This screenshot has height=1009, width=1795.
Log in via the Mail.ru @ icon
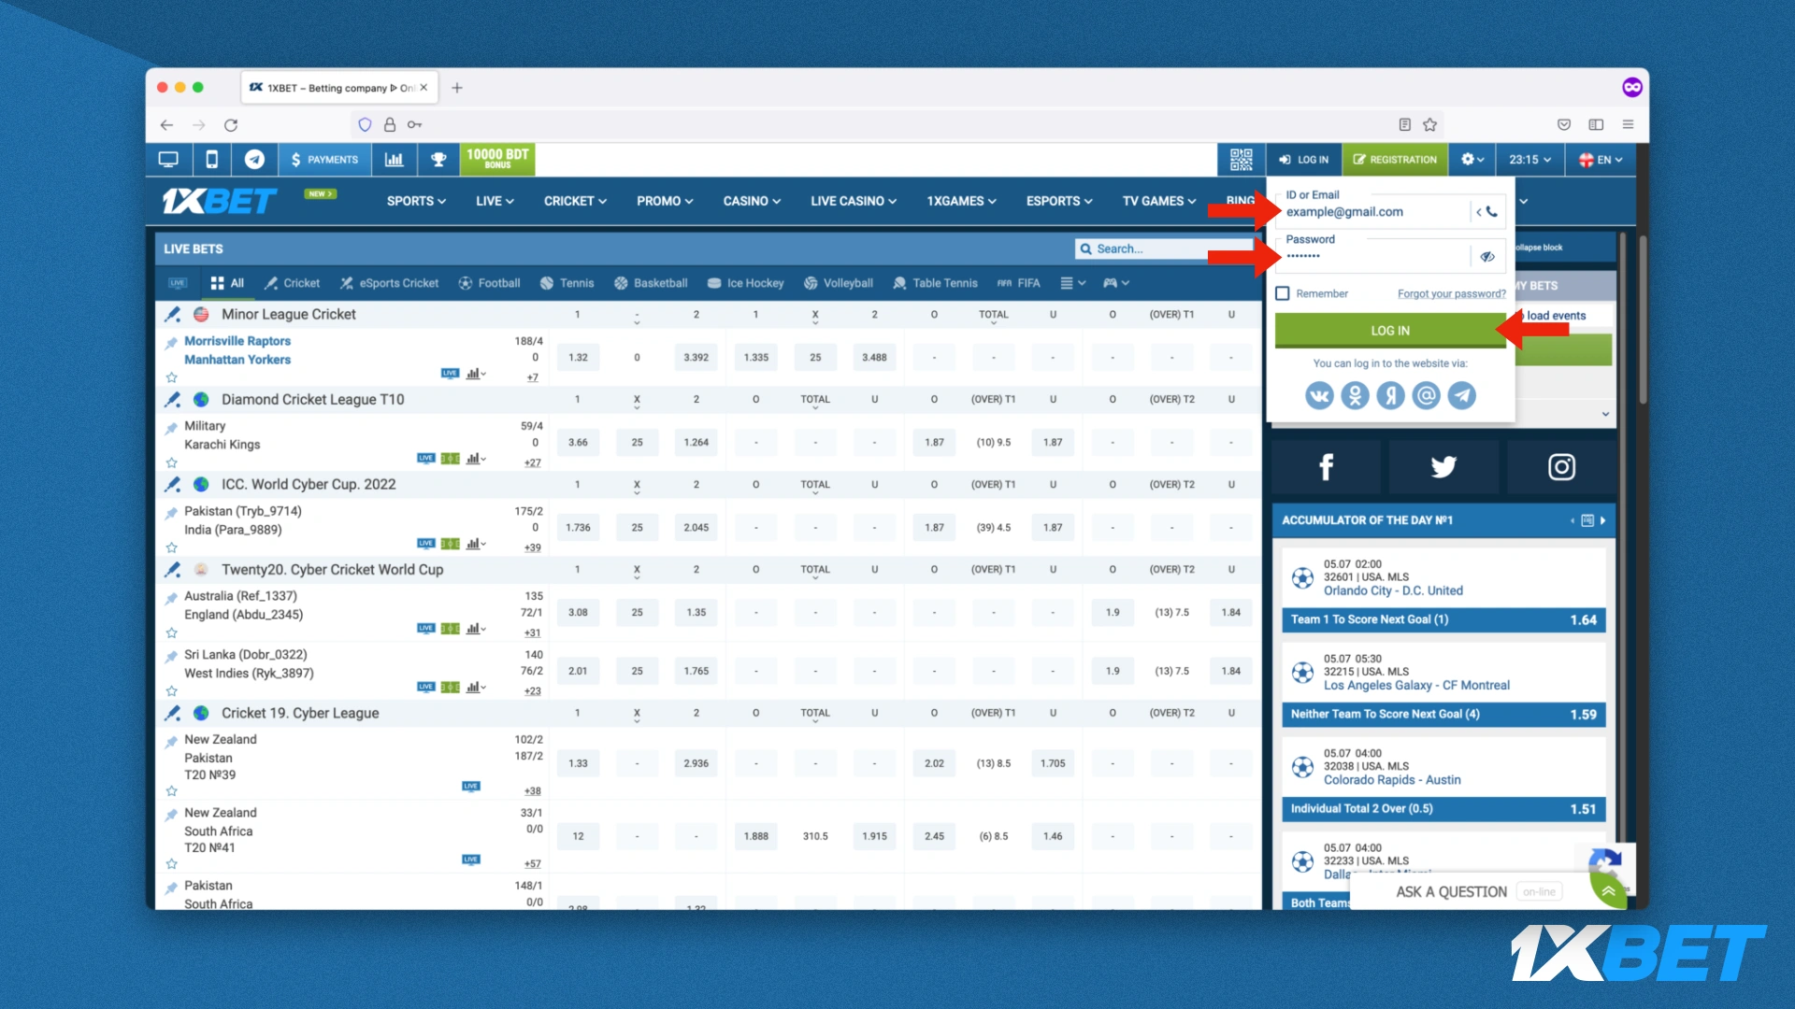pos(1426,396)
